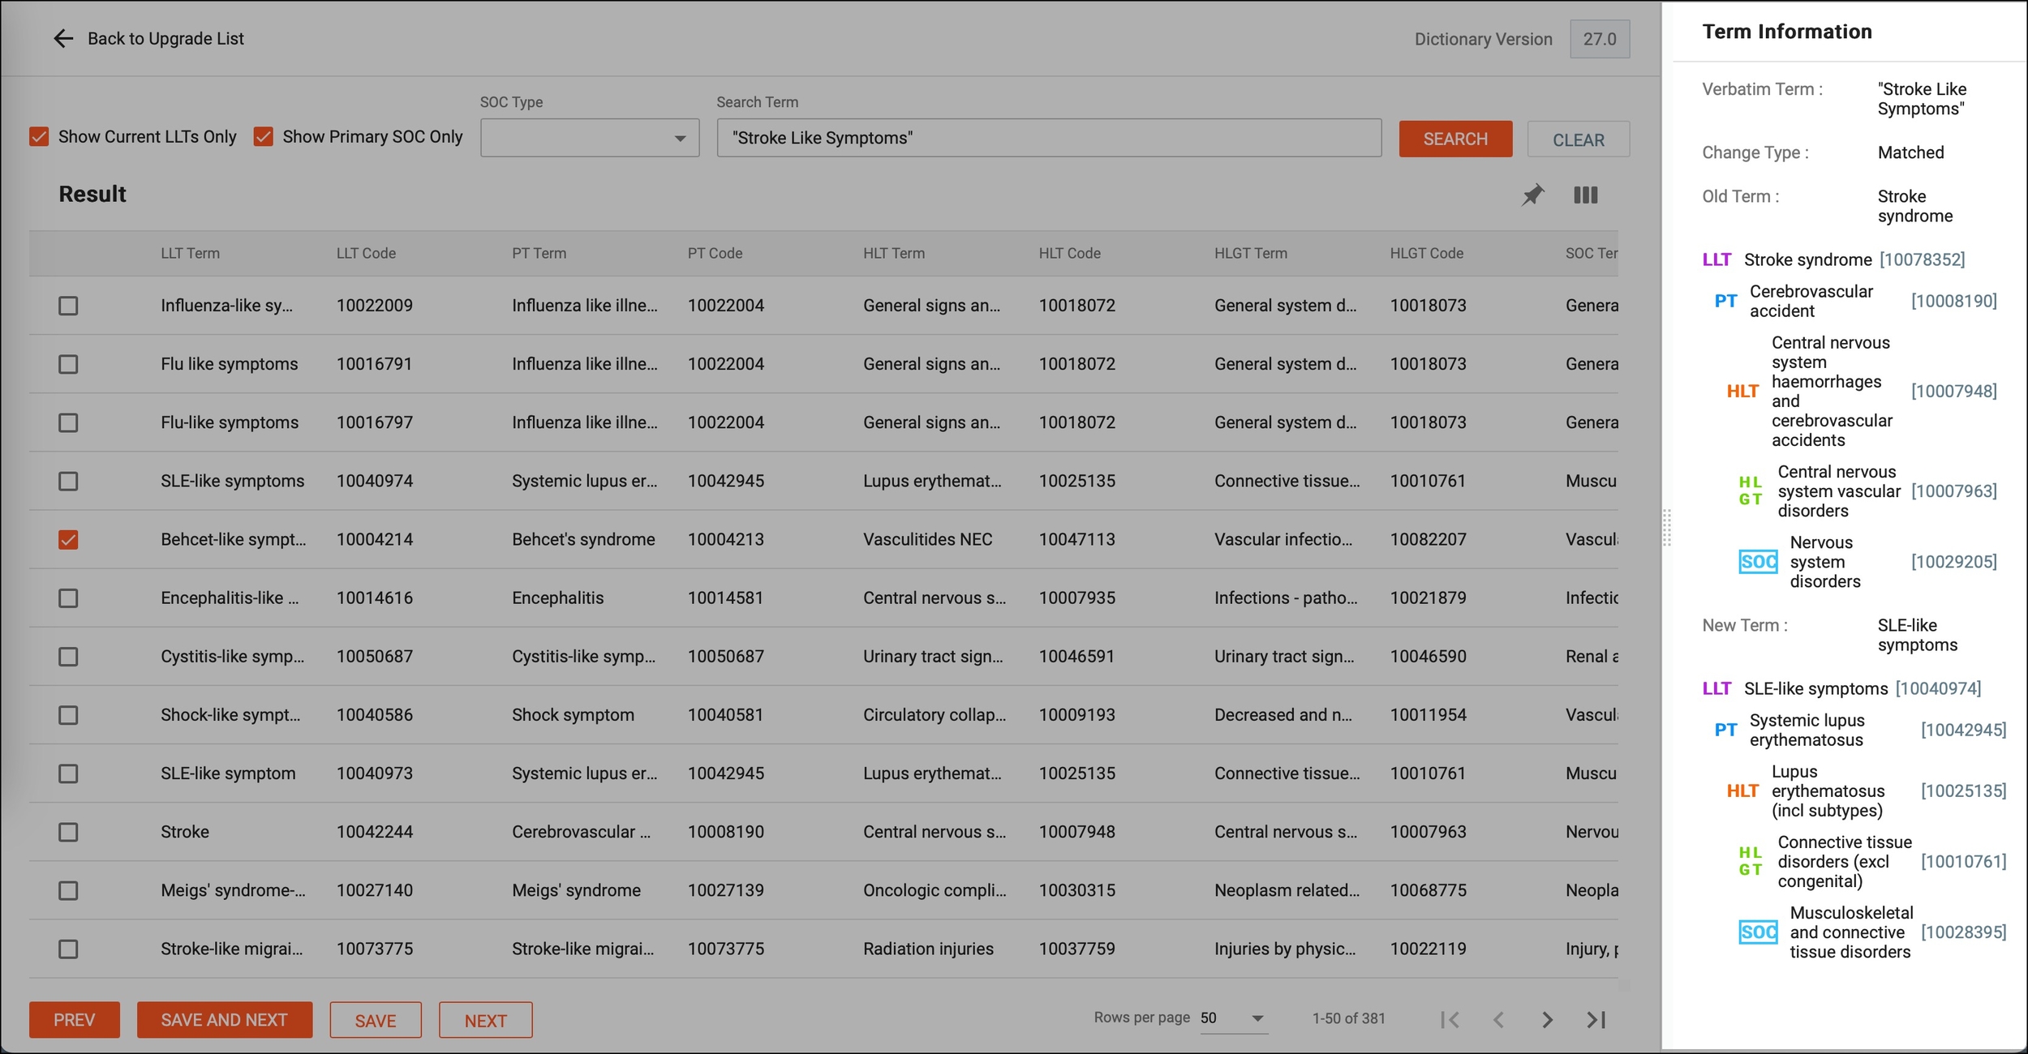Click LLT code 10073775
This screenshot has height=1054, width=2028.
(375, 949)
